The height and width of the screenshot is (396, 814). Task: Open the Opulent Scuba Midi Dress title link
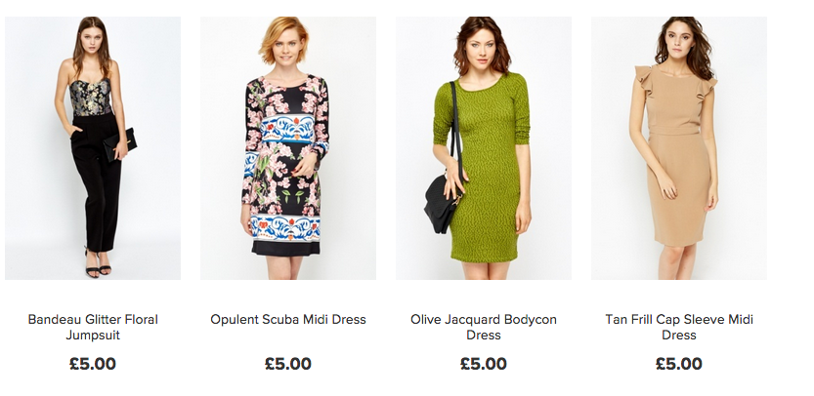pos(288,319)
